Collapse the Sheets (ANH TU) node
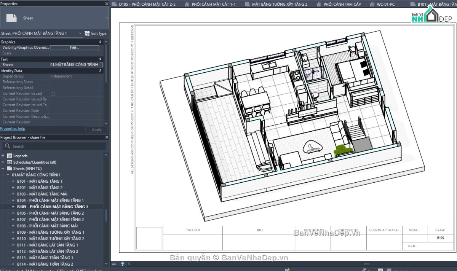 tap(3, 168)
